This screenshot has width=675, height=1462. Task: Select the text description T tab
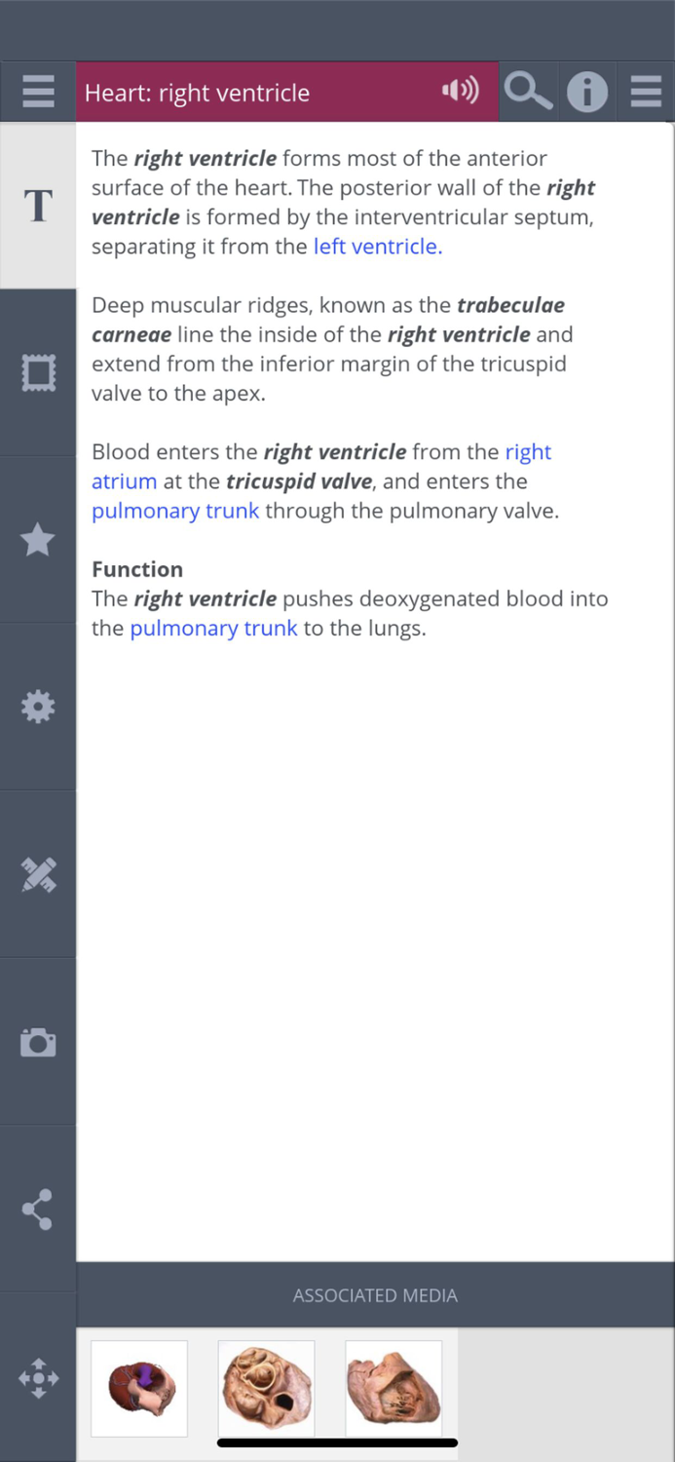(x=38, y=206)
